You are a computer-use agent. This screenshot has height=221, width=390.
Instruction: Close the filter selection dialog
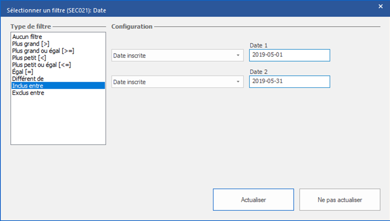point(380,6)
